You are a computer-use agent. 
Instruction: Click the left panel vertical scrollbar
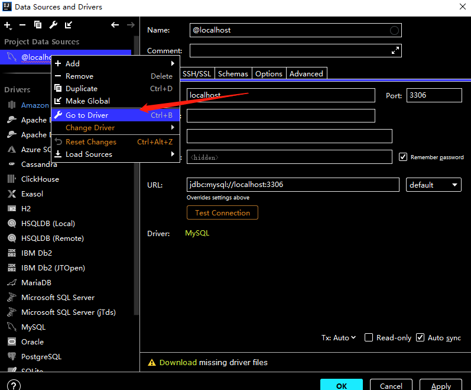pos(136,175)
